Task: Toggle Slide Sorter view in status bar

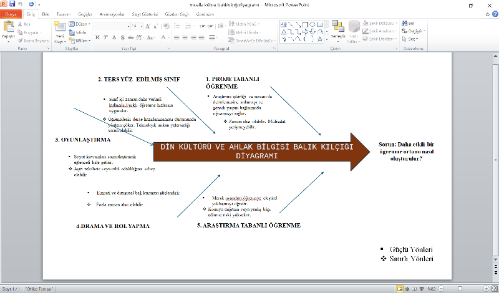Action: click(x=406, y=289)
